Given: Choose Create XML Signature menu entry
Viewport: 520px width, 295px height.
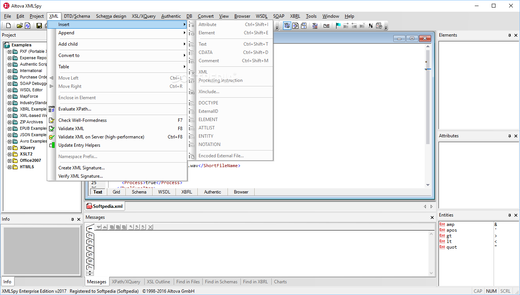Looking at the screenshot, I should [117, 168].
